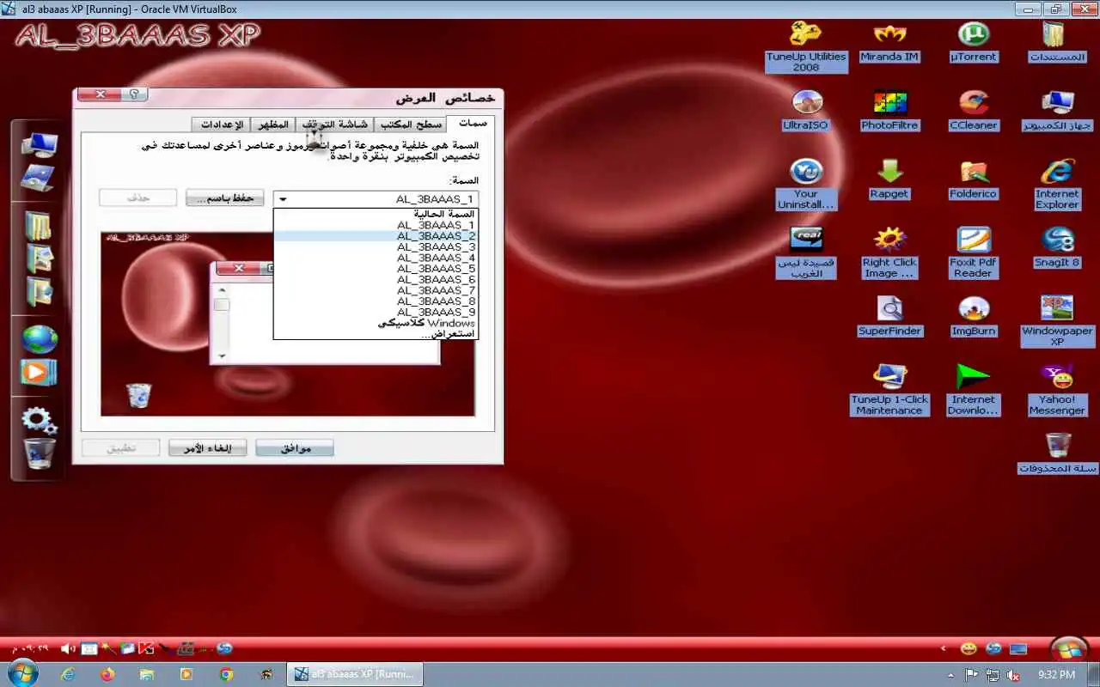Switch to المظهر tab

(x=273, y=125)
